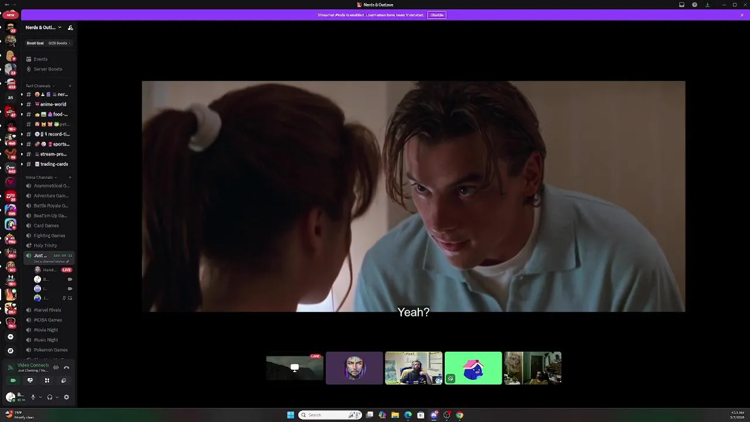The width and height of the screenshot is (750, 422).
Task: Open User Settings gear
Action: (66, 397)
